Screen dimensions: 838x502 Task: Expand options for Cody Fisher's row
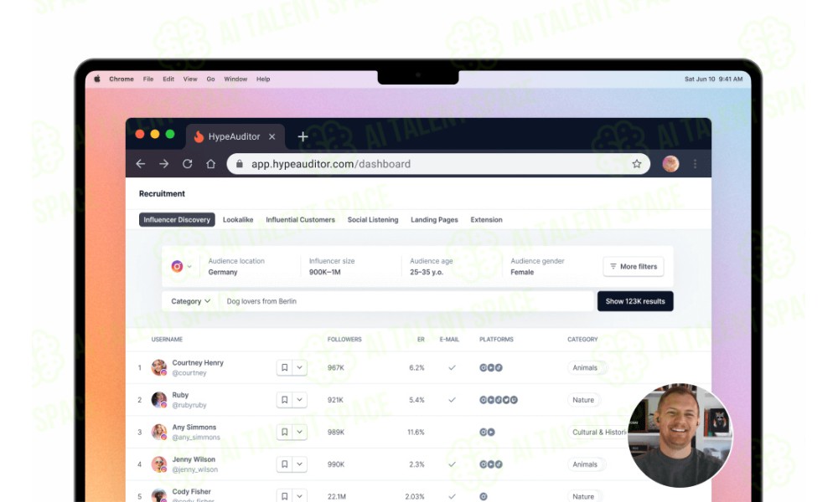coord(299,496)
